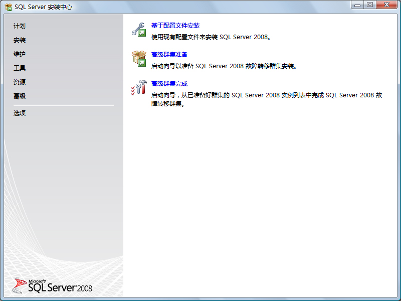
Task: Minimize the SQL Server 安装中心 window
Action: 357,5
